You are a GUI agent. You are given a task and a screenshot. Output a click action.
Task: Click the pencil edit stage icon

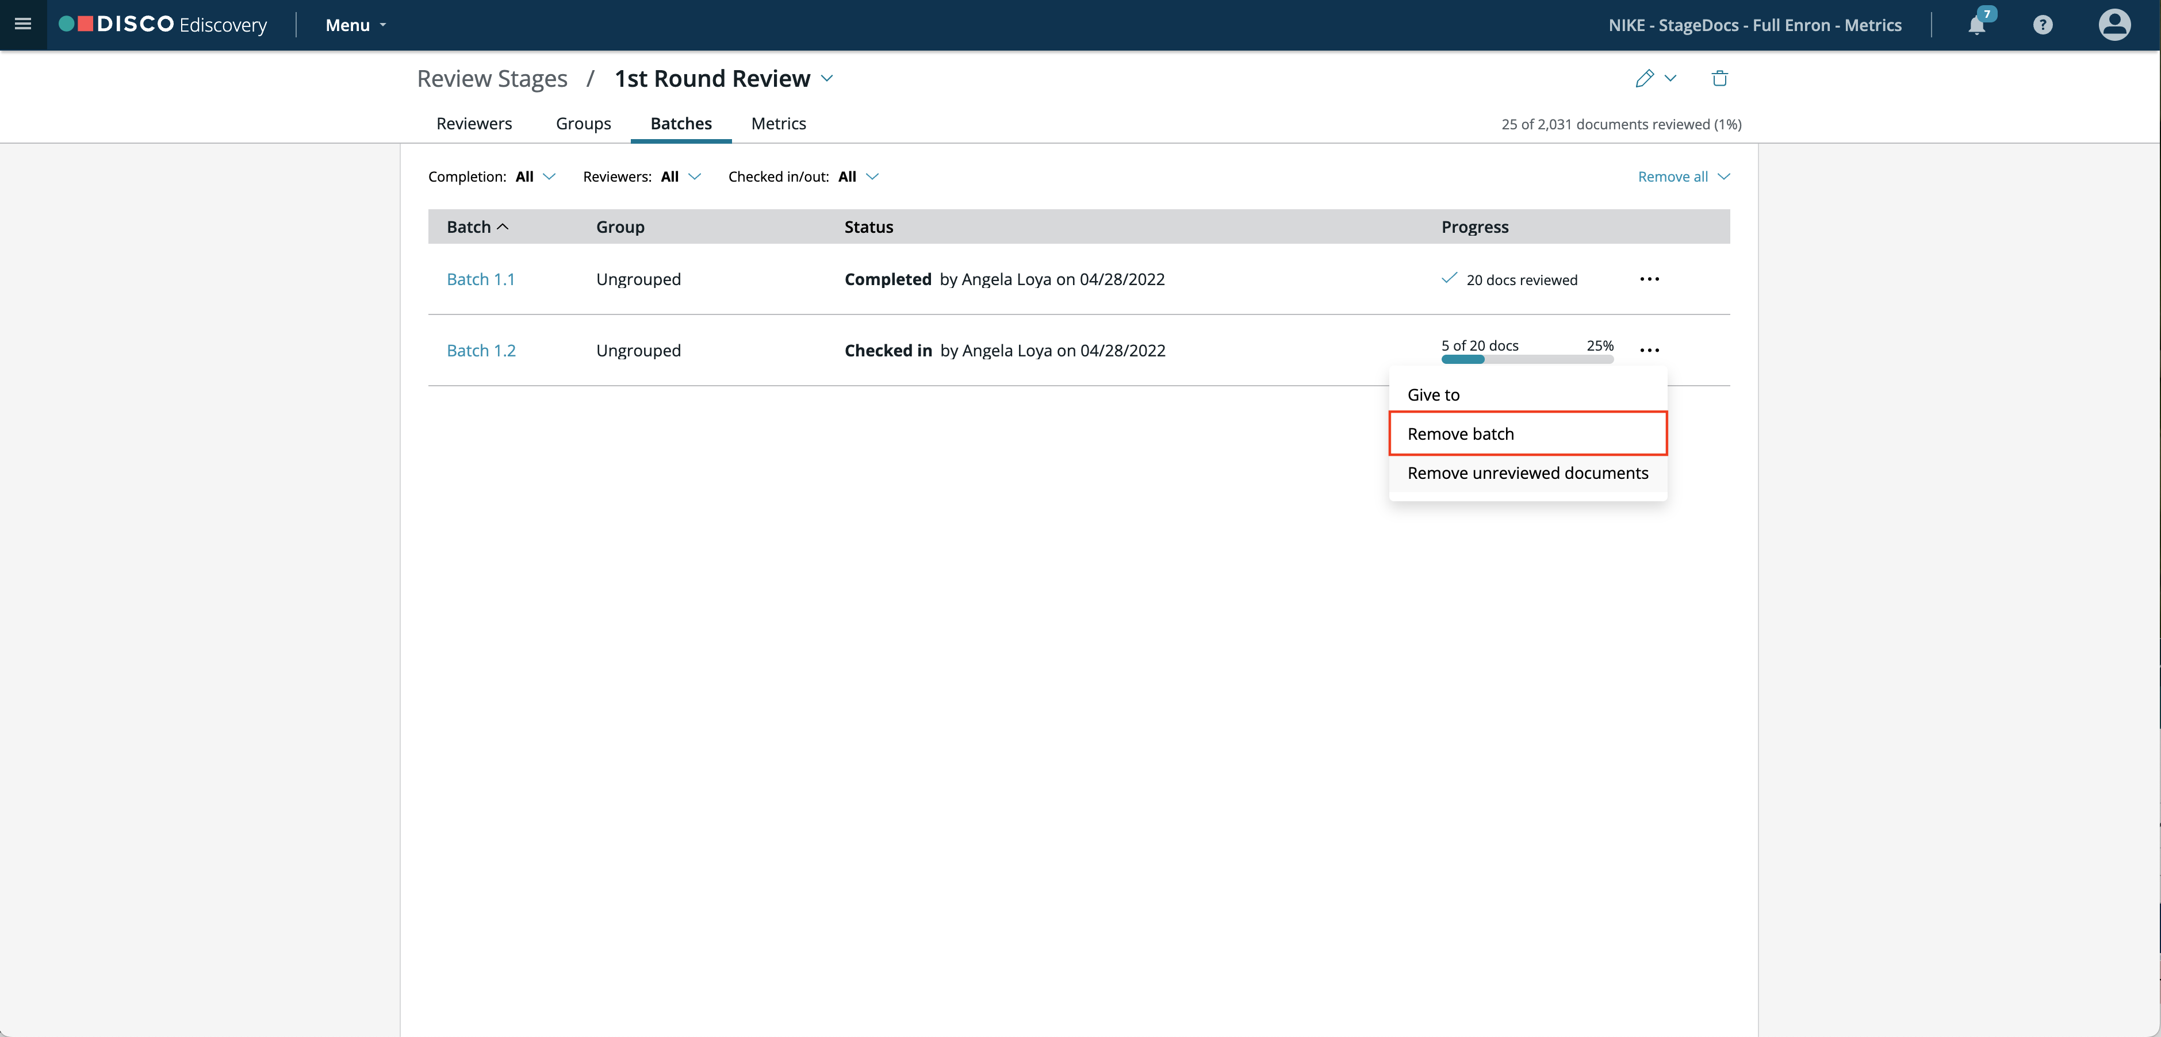(1644, 78)
